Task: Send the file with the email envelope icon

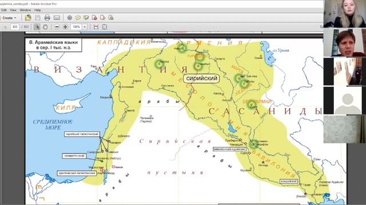Action: pyautogui.click(x=57, y=18)
